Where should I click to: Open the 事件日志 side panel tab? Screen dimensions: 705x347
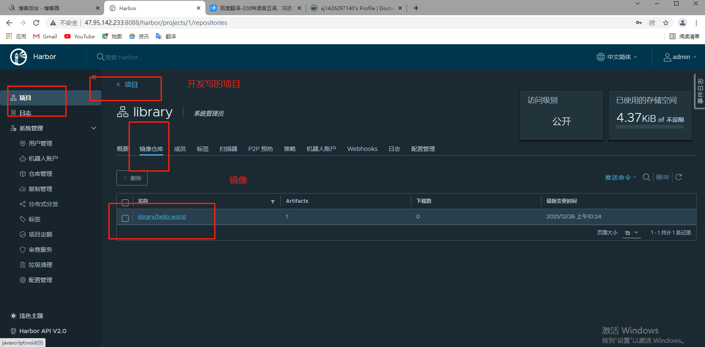[700, 91]
